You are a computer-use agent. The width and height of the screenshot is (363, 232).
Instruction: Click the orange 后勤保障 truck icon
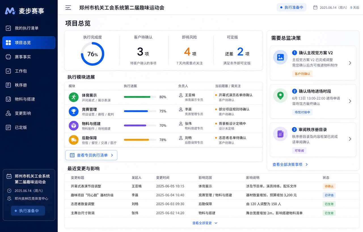73,140
